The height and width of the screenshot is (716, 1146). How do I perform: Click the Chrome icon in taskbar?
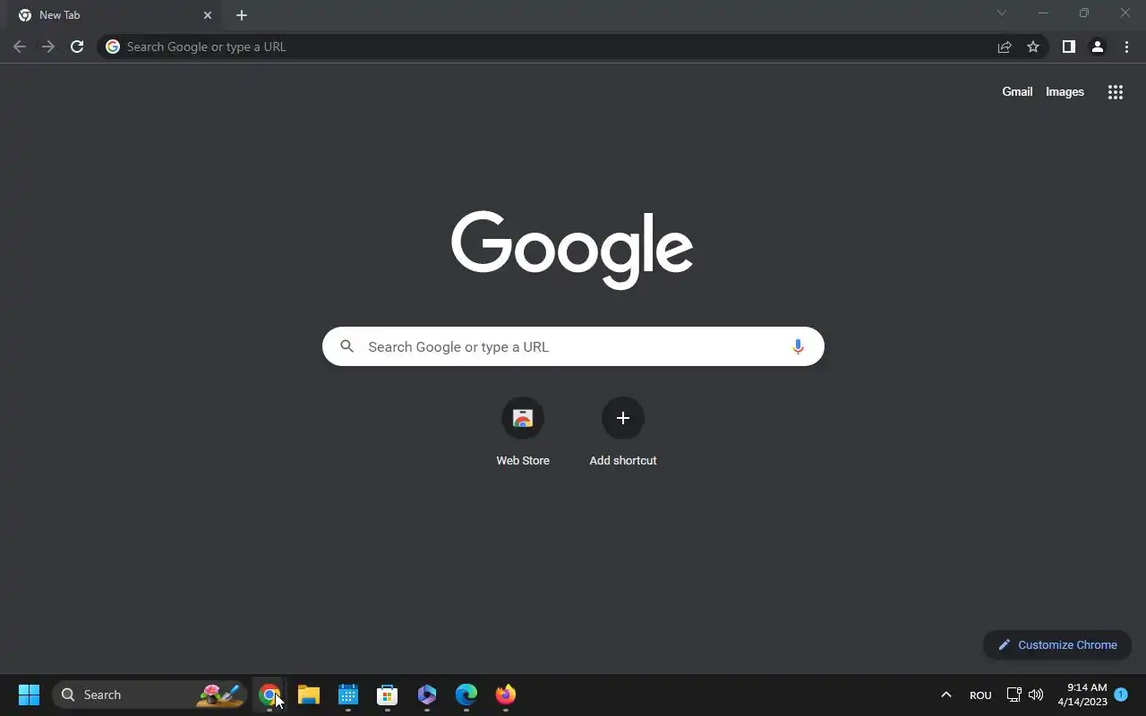pos(269,695)
